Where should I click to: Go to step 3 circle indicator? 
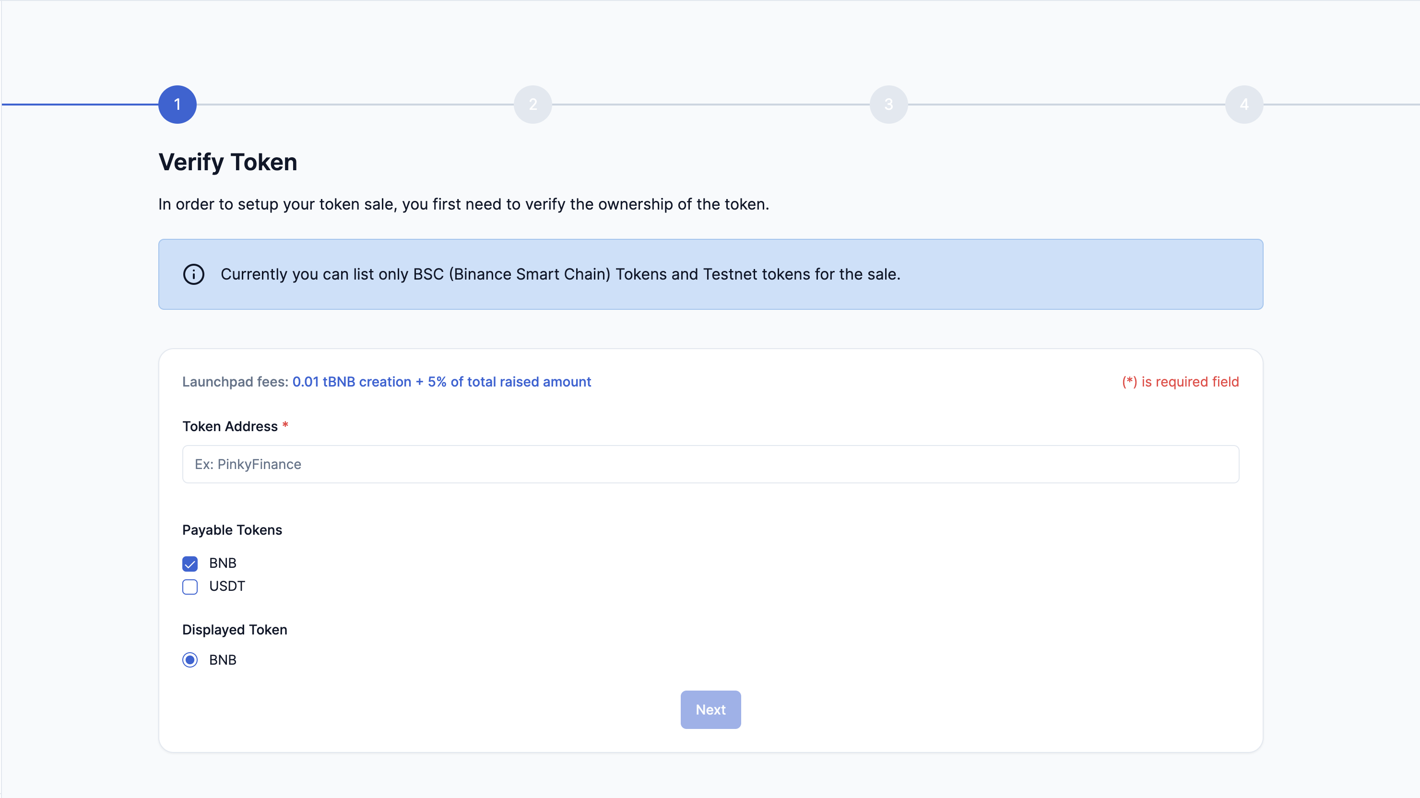click(x=888, y=104)
